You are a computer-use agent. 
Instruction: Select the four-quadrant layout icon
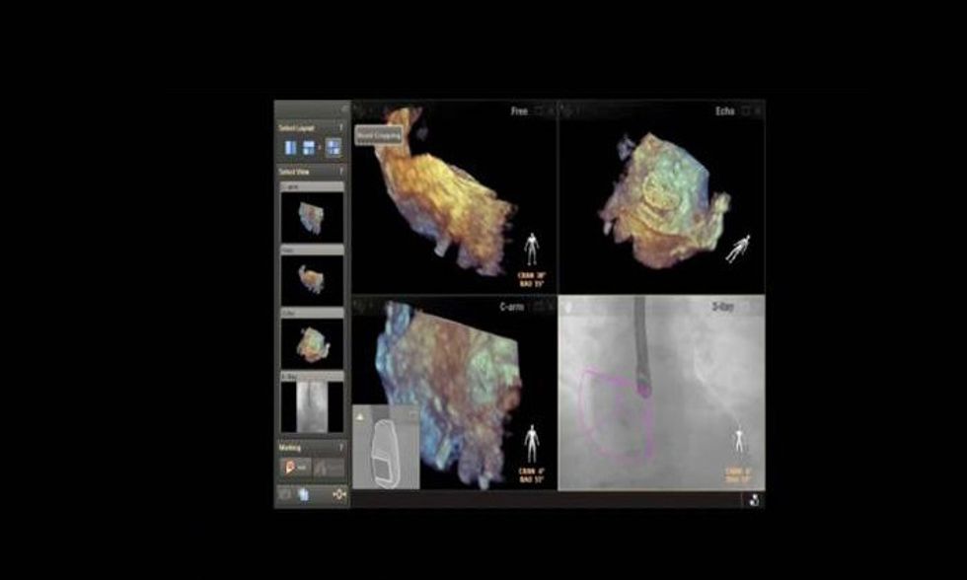coord(334,147)
